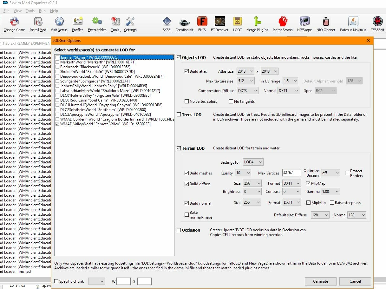Open the Quality dropdown
This screenshot has height=289, width=386.
coord(243,173)
